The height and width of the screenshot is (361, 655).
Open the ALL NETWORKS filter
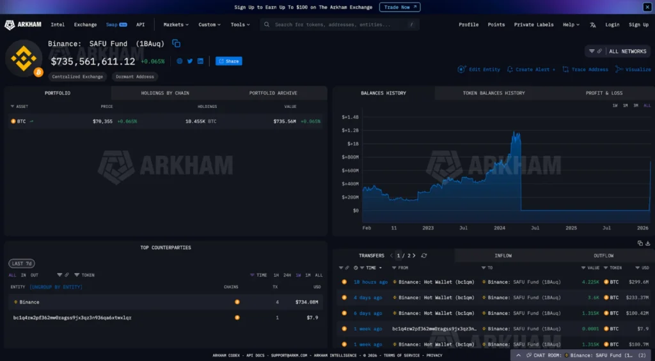click(x=617, y=51)
